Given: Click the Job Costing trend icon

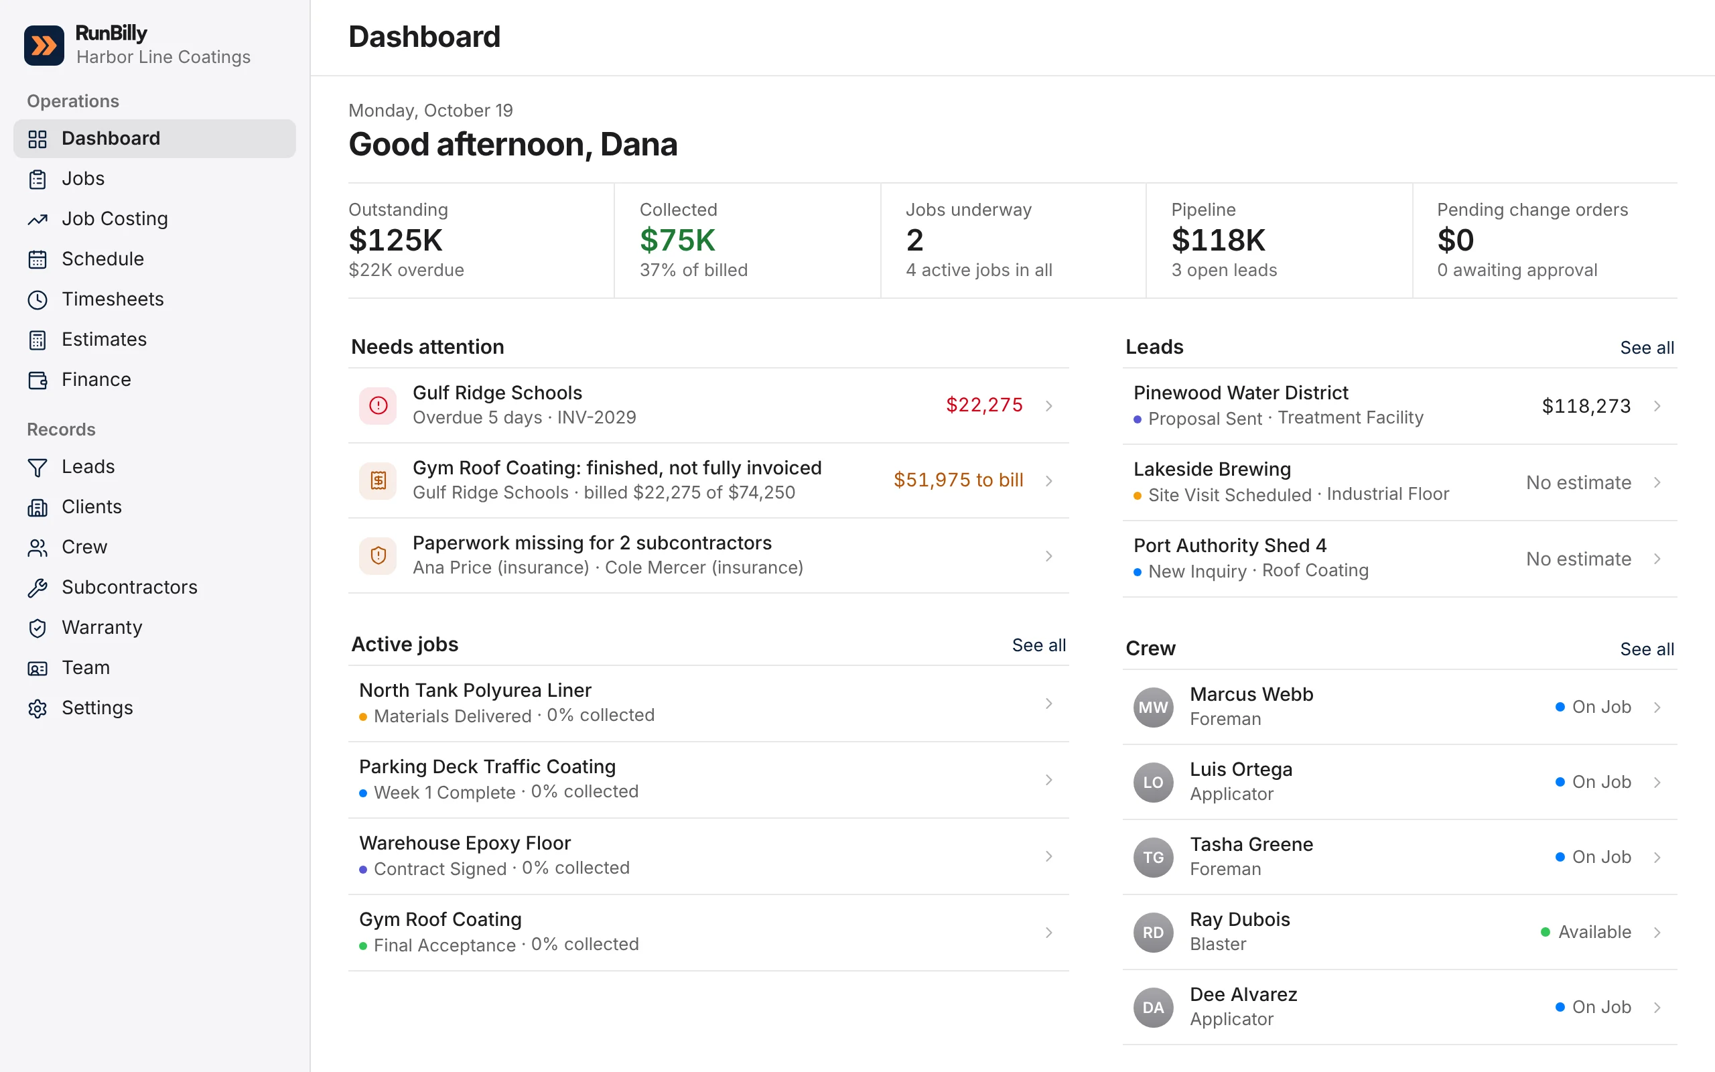Looking at the screenshot, I should (x=38, y=220).
